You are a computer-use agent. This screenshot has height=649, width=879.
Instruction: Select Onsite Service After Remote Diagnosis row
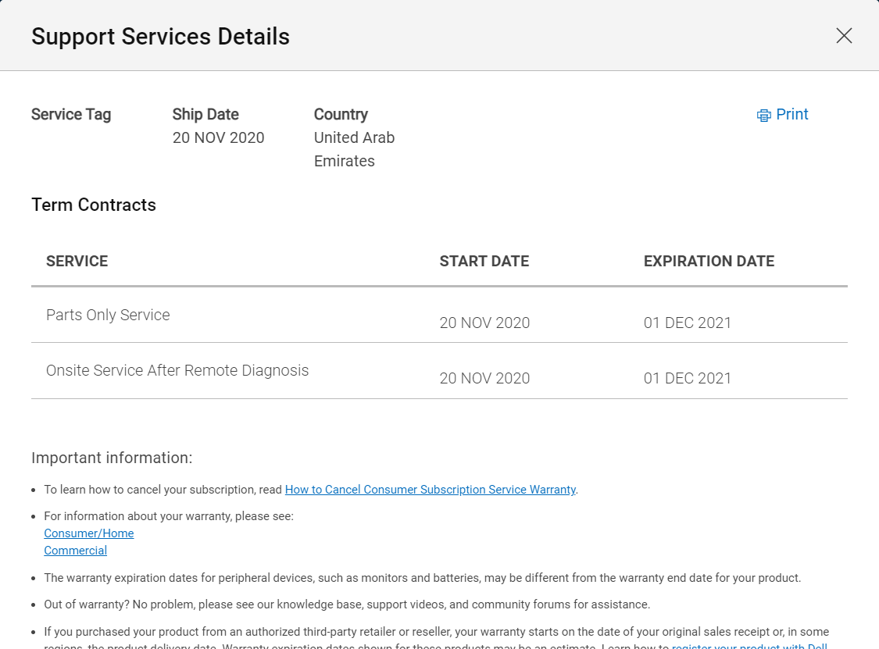[x=177, y=371]
